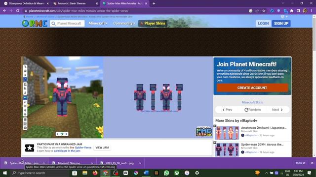The height and width of the screenshot is (177, 316).
Task: Reload the Planet Minecraft page
Action: (18, 11)
